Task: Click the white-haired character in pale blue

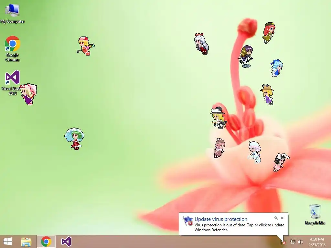Action: pos(255,152)
